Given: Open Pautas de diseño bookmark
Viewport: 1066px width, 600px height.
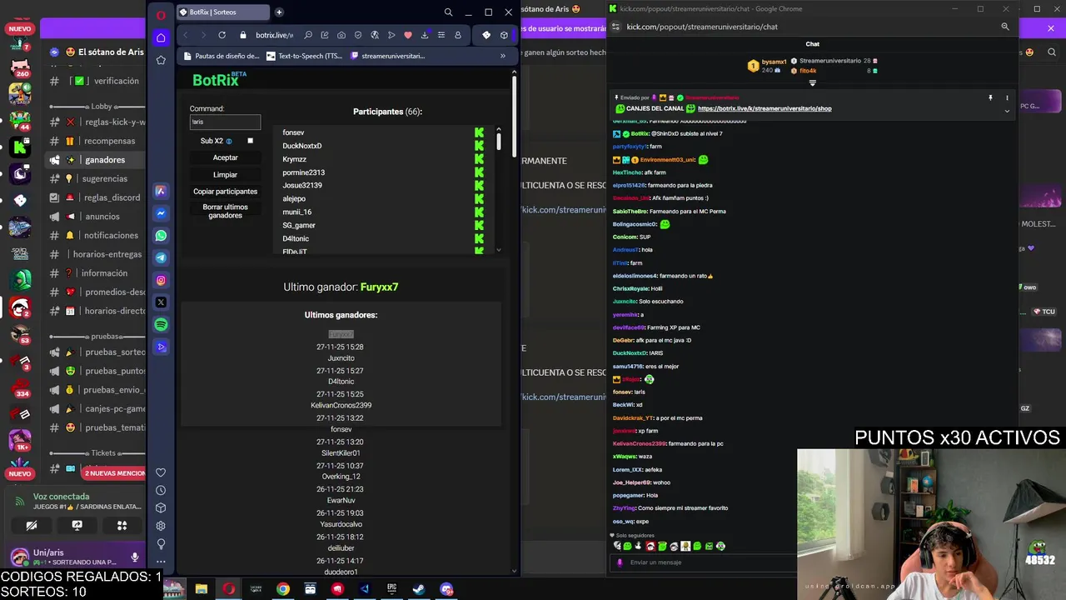Looking at the screenshot, I should [x=221, y=56].
